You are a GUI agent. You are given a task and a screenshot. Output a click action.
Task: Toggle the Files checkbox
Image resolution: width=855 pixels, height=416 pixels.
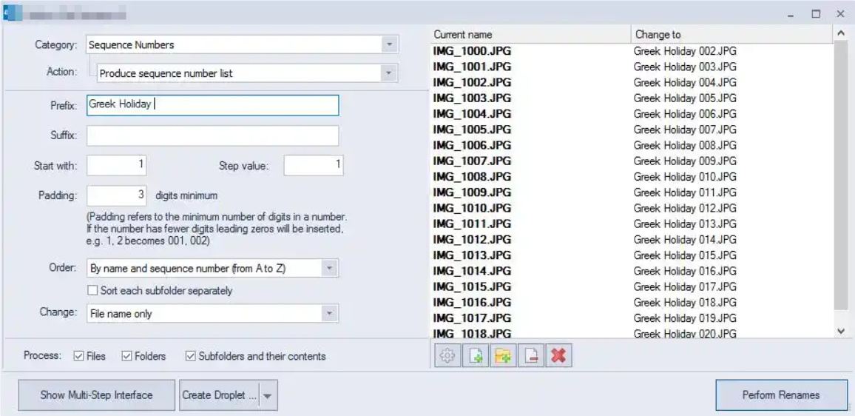(78, 356)
